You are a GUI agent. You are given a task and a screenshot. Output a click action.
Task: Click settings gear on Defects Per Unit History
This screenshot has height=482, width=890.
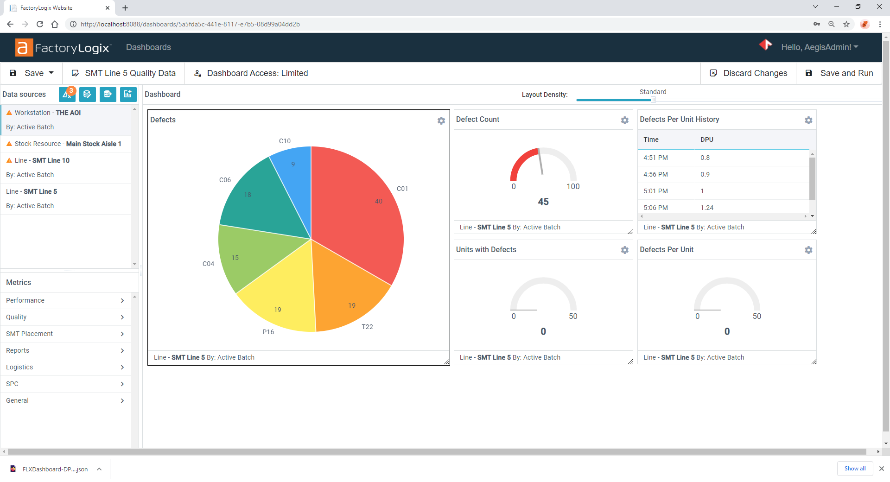(x=808, y=120)
